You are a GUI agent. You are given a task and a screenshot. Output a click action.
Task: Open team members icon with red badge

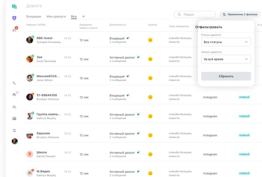(14, 30)
